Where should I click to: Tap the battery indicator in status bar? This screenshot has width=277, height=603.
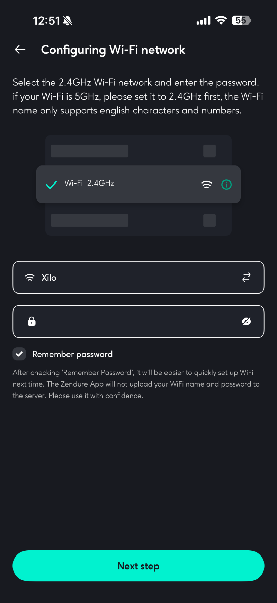(x=241, y=20)
